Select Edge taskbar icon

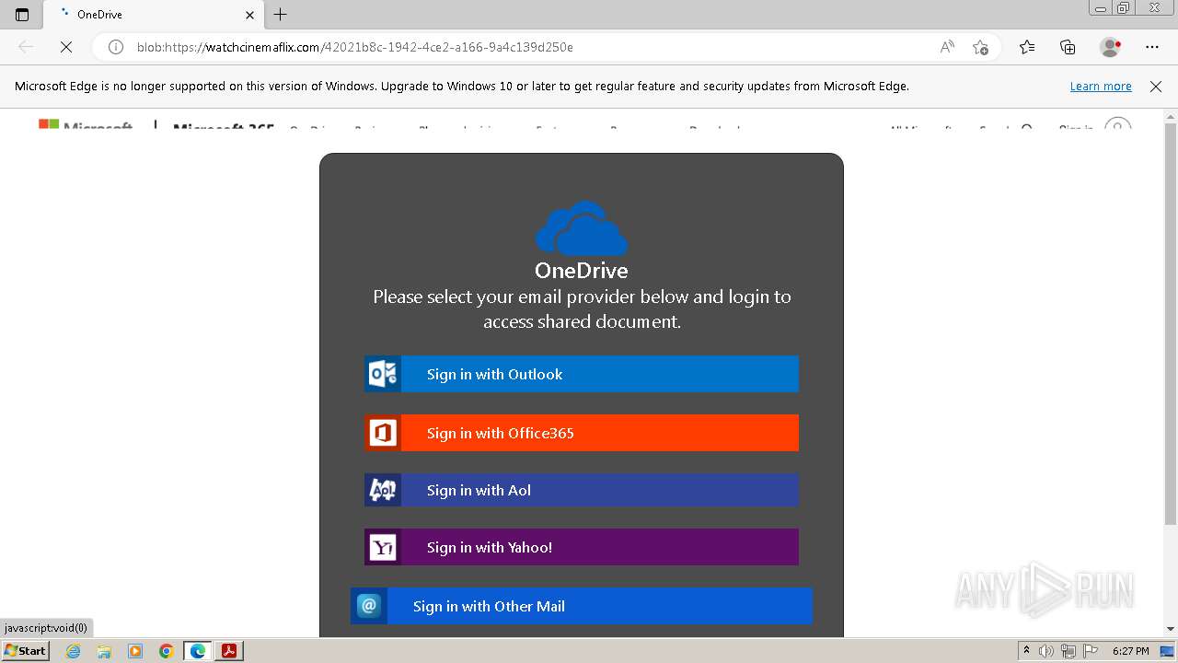(x=198, y=651)
